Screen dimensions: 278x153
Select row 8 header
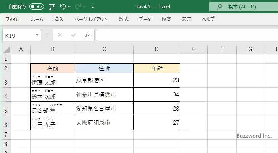coord(6,144)
